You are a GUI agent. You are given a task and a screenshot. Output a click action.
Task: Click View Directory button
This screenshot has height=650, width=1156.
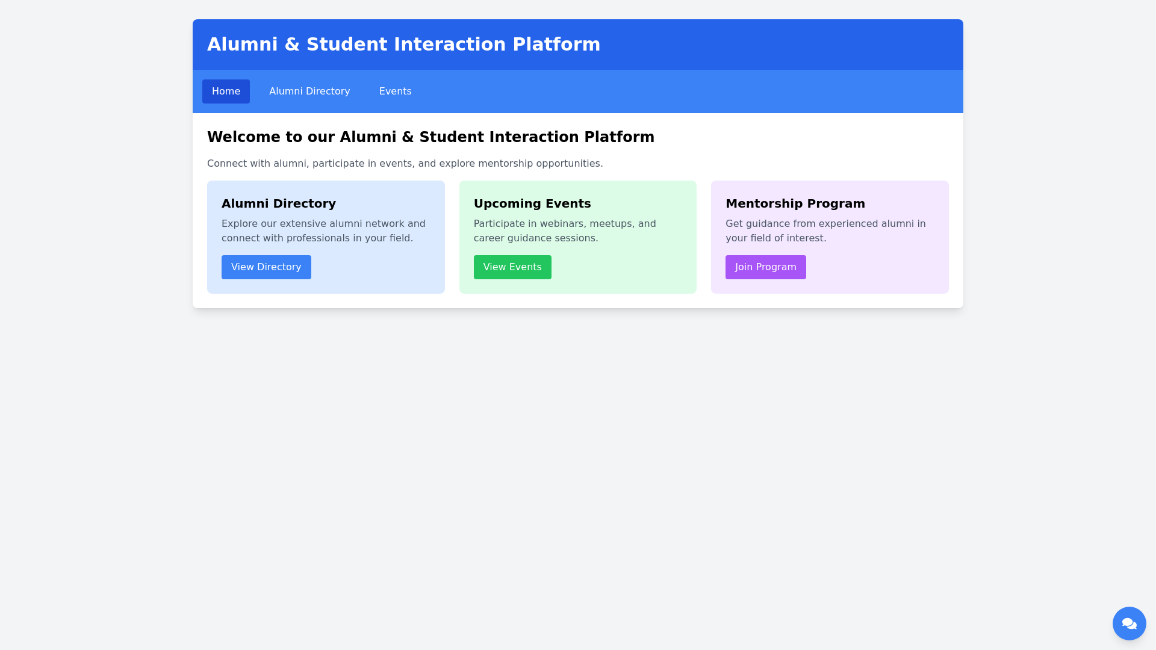click(x=266, y=267)
